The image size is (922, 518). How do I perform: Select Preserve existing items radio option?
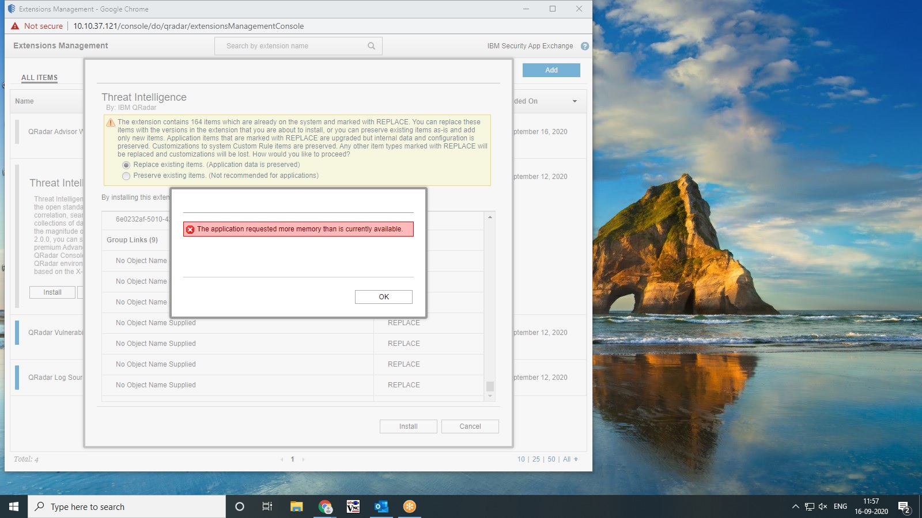tap(126, 176)
